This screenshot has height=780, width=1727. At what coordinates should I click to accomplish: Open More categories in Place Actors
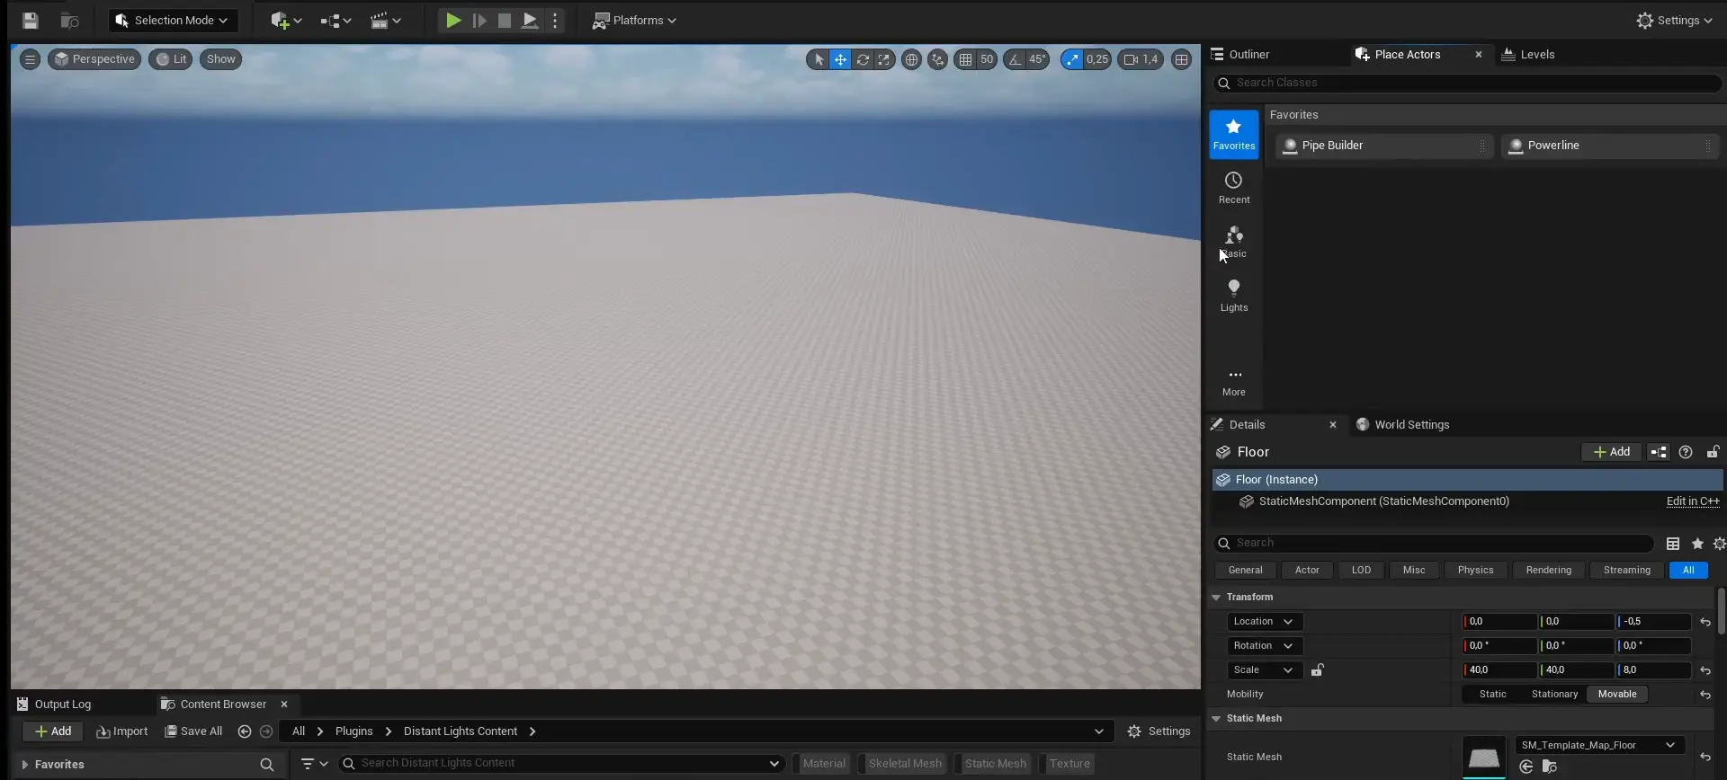1233,382
